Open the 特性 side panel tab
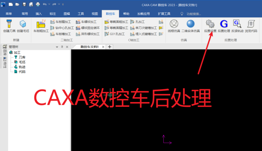This screenshot has width=262, height=151. pos(5,63)
